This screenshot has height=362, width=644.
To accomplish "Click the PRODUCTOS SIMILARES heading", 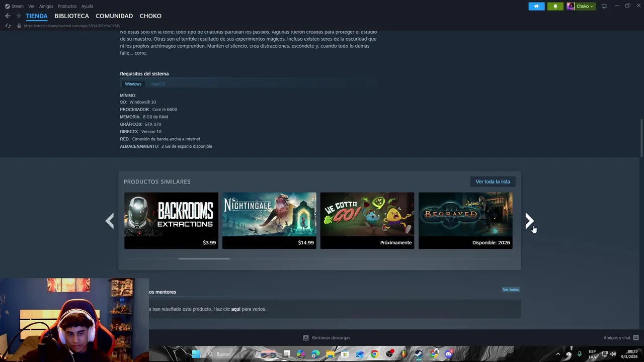I will [157, 182].
